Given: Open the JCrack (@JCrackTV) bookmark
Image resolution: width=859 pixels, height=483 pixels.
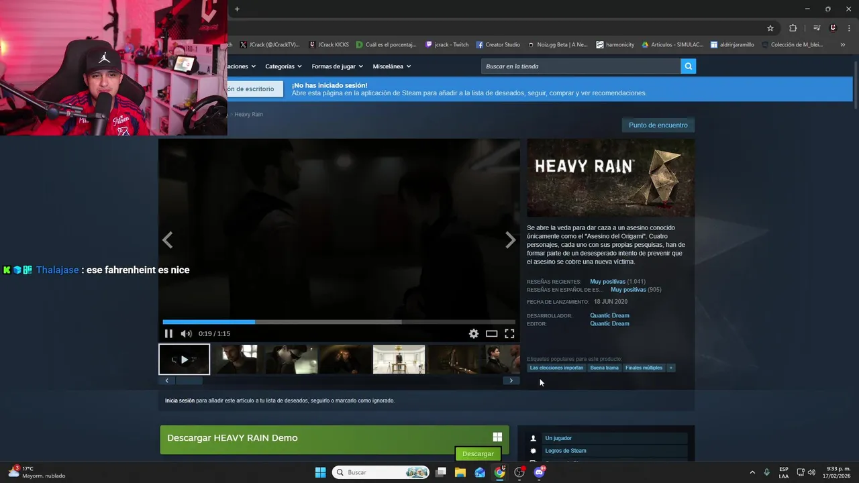Looking at the screenshot, I should [269, 45].
